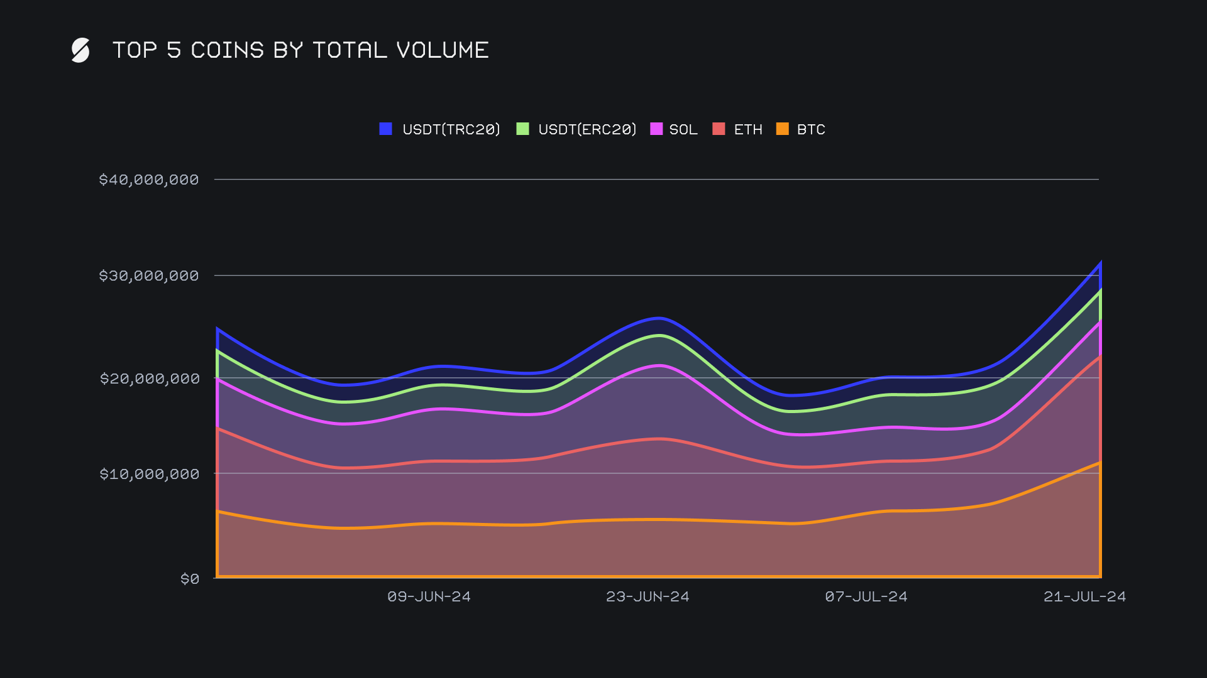Click the blue USDT(TRC20) legend swatch
The height and width of the screenshot is (678, 1207).
click(386, 129)
